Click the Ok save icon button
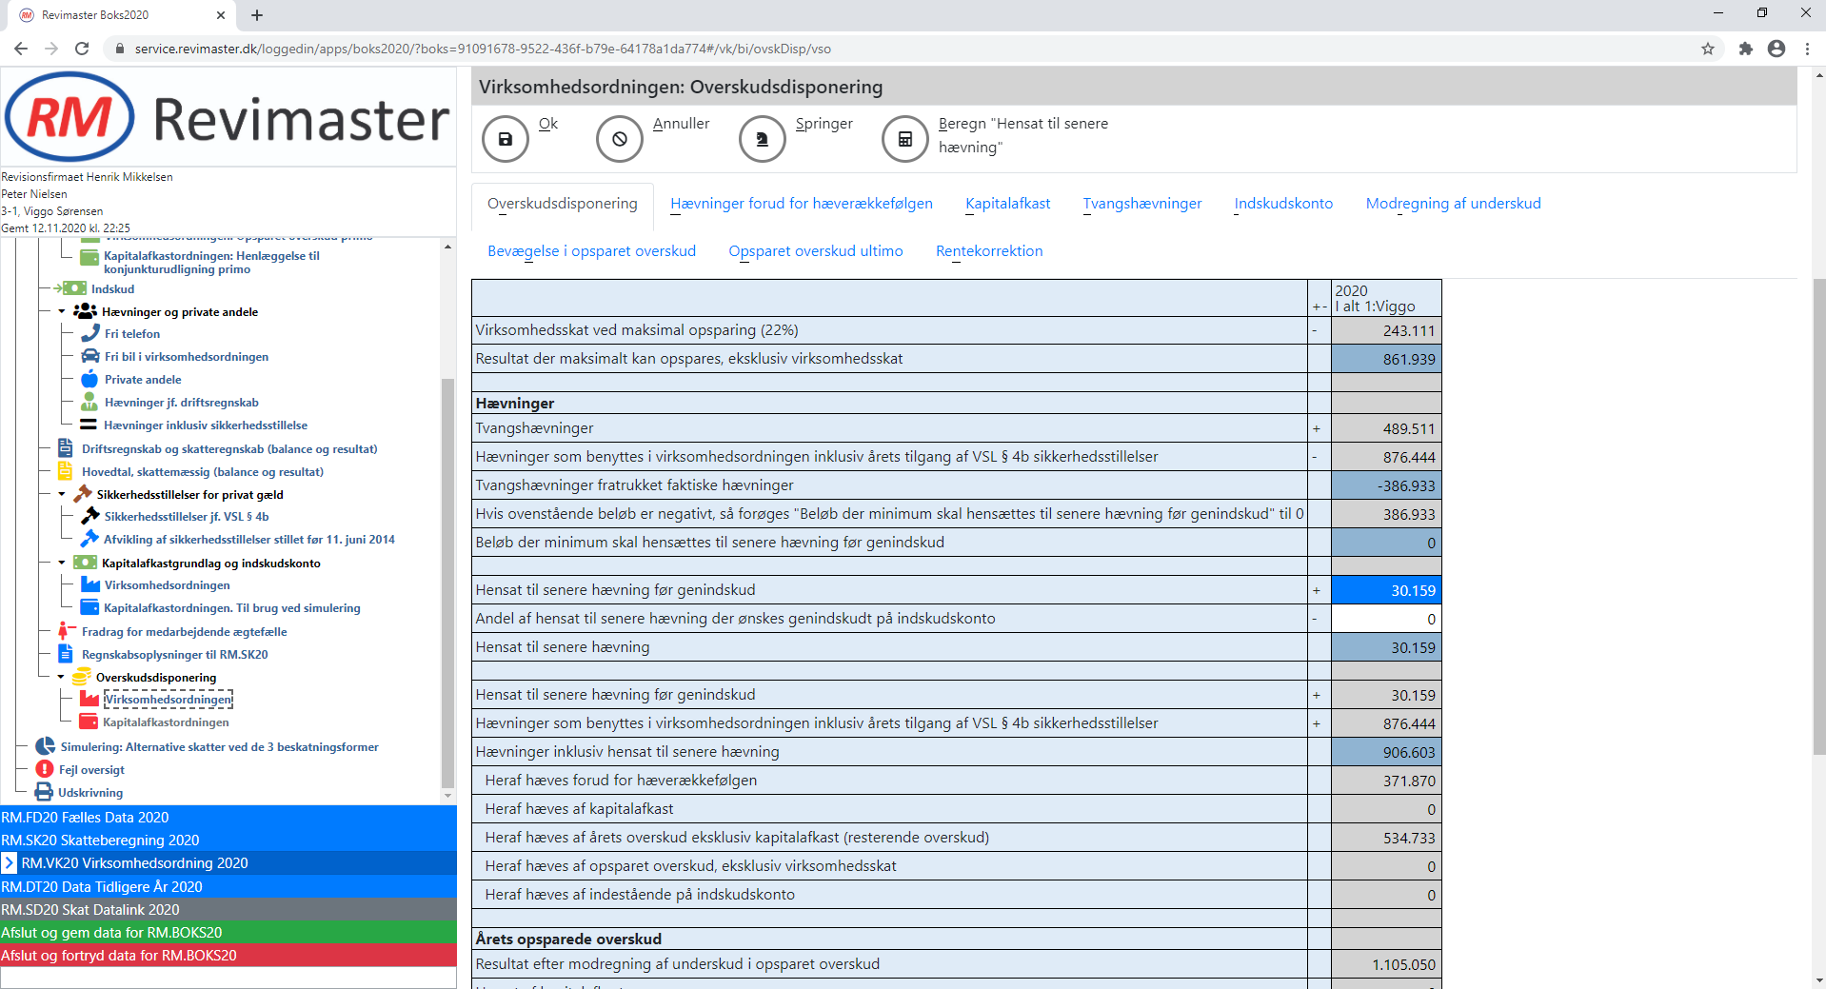 506,139
